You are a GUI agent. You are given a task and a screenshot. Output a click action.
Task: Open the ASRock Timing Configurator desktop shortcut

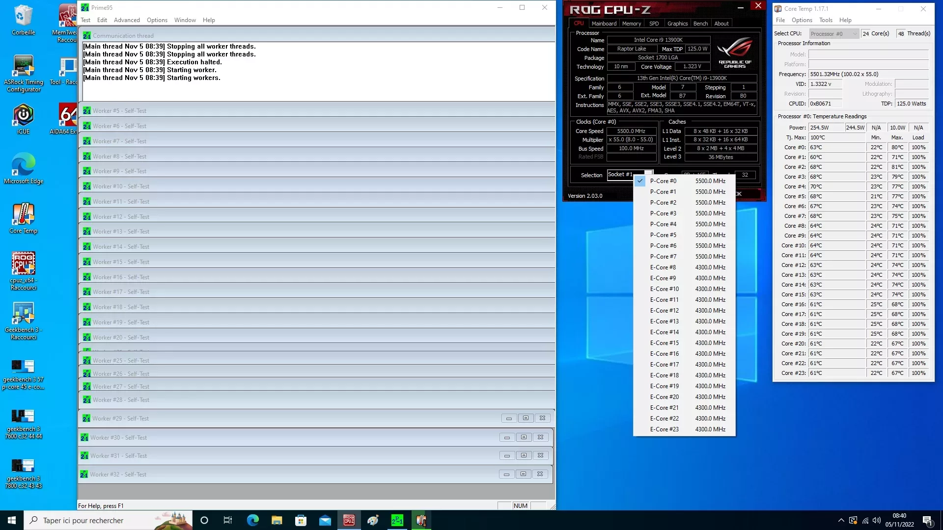click(x=23, y=73)
